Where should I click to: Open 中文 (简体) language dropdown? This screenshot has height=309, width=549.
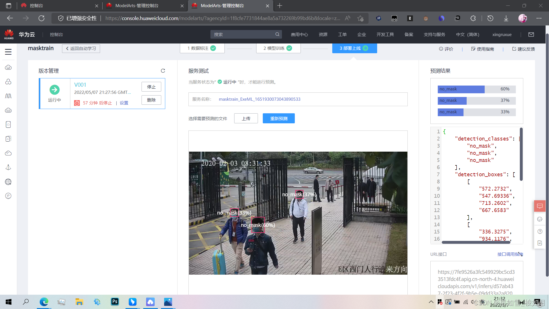[x=468, y=34]
